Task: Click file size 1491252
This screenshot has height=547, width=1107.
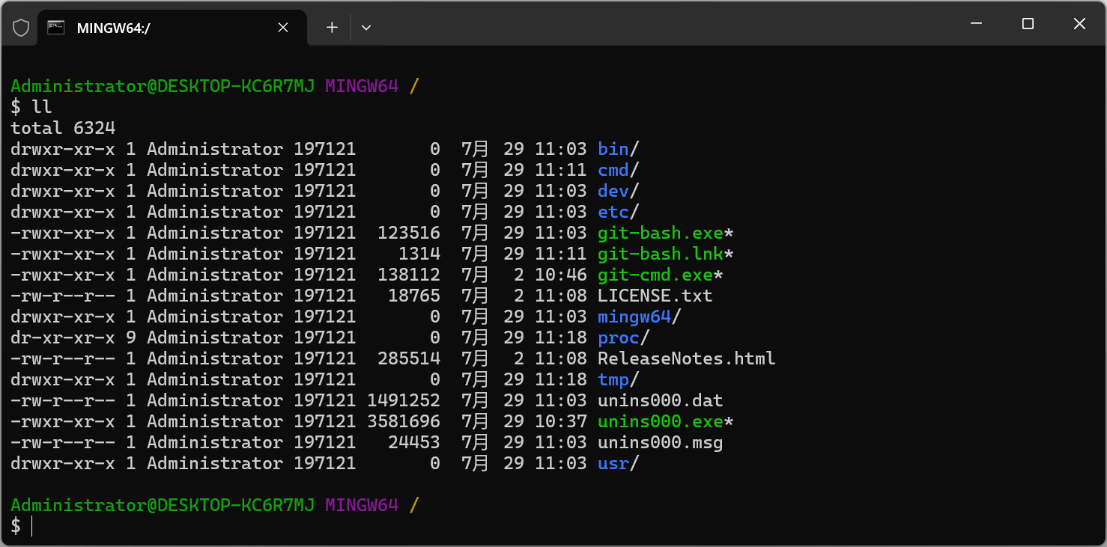Action: click(404, 400)
